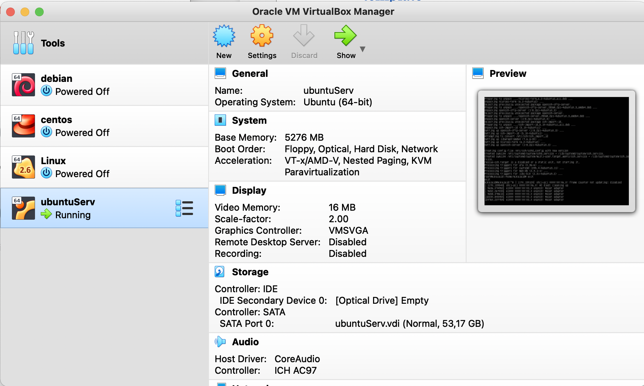
Task: Click the New virtual machine icon
Action: (x=224, y=36)
